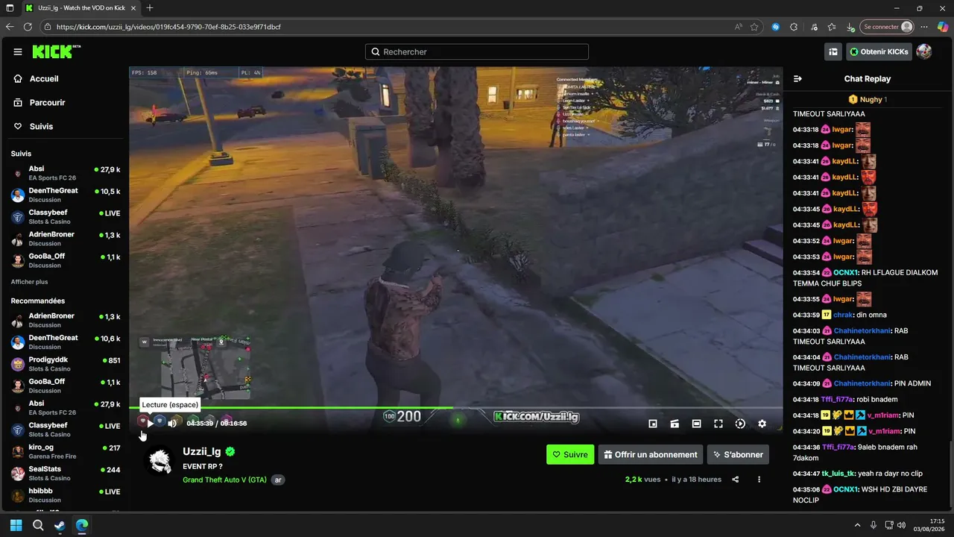Open the media control music icon
Image resolution: width=954 pixels, height=537 pixels.
coord(813,27)
